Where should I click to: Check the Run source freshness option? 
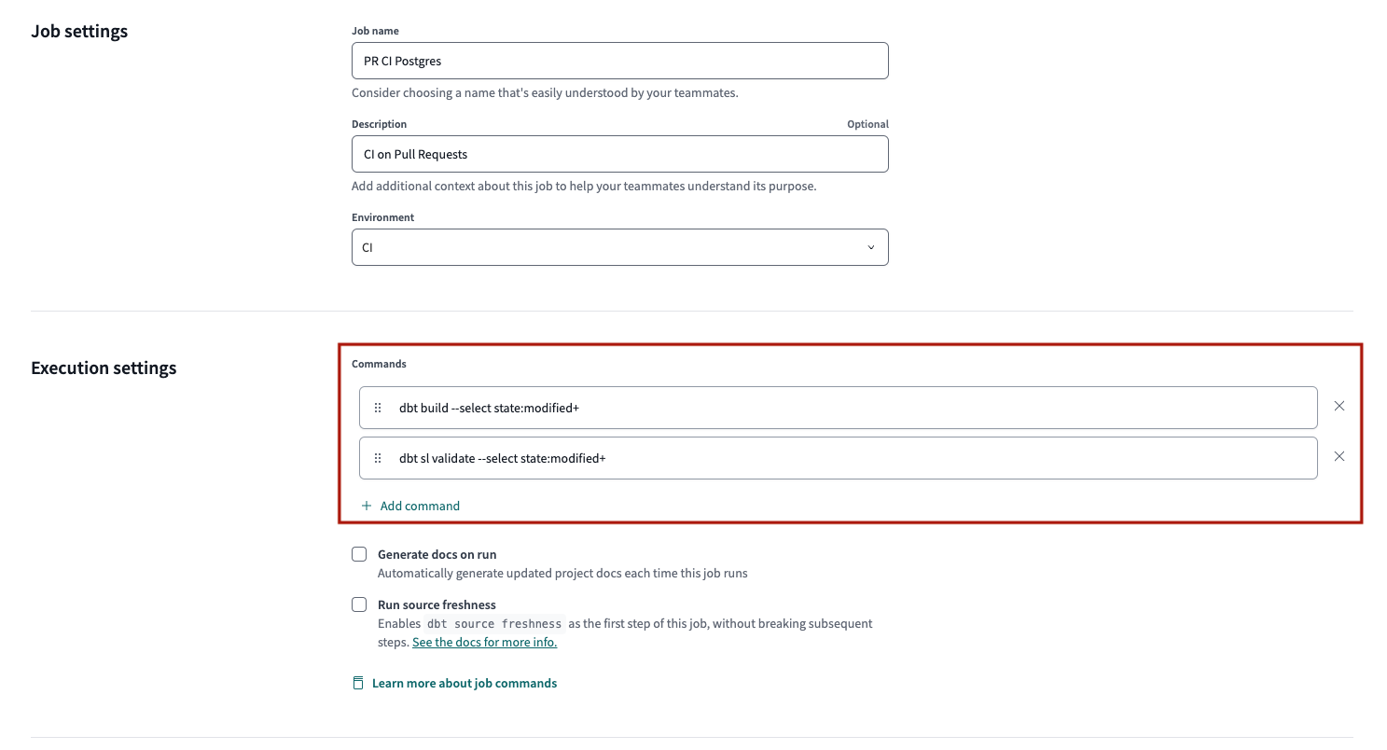tap(359, 604)
